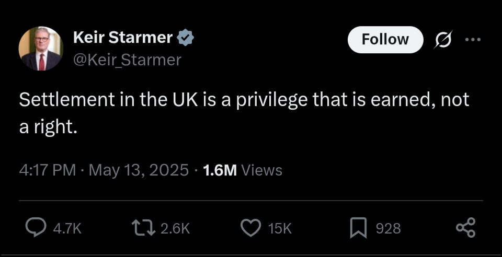Click the reply speech bubble icon
The height and width of the screenshot is (257, 502).
point(36,228)
